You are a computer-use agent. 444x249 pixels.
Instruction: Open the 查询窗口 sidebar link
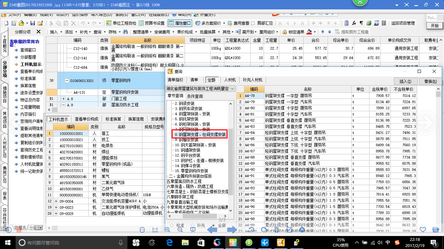click(x=28, y=50)
